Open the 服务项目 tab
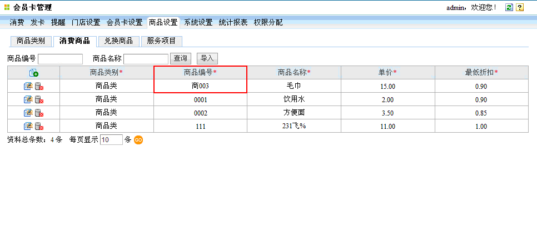Viewport: 537px width, 251px height. [161, 41]
